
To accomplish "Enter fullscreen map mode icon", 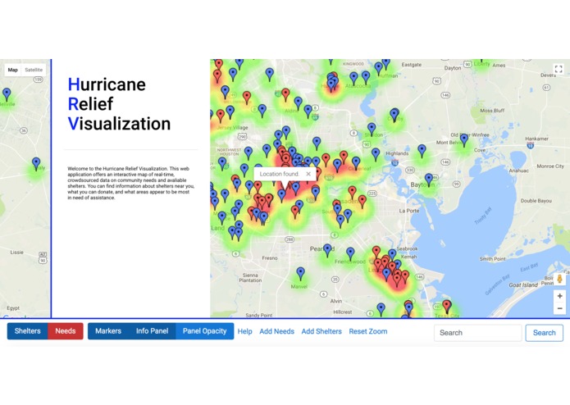I will pos(559,69).
